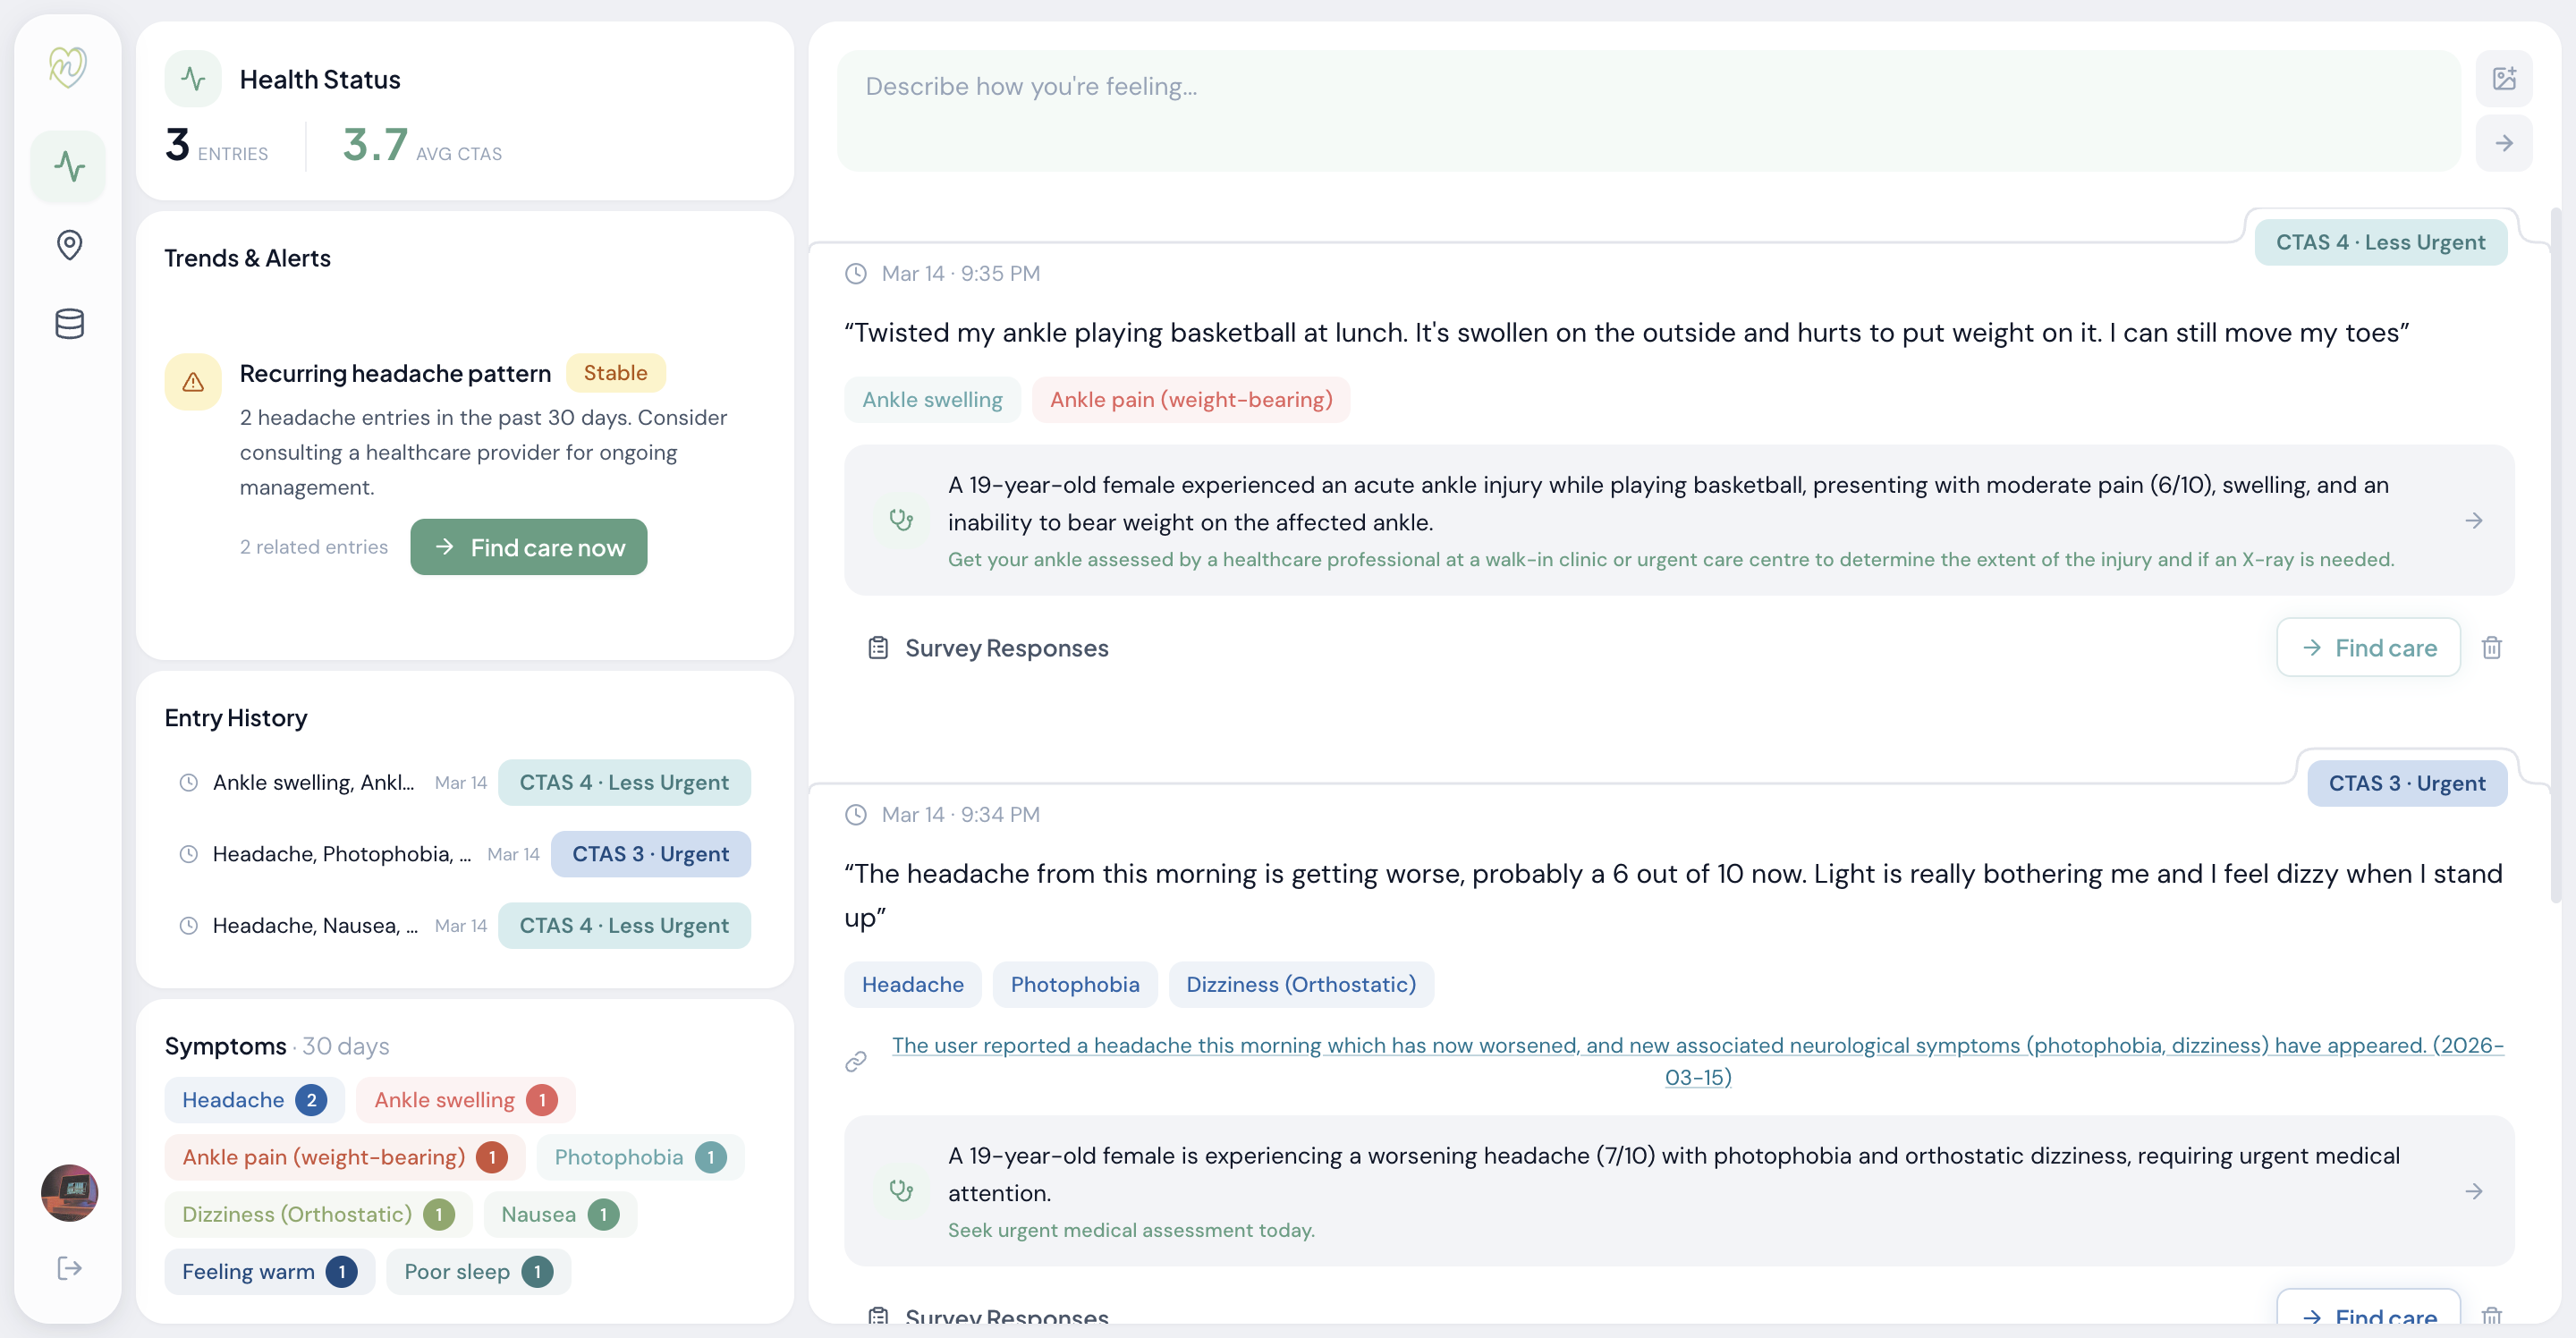Select Ankle swelling entry in Entry History
This screenshot has width=2576, height=1338.
click(312, 782)
